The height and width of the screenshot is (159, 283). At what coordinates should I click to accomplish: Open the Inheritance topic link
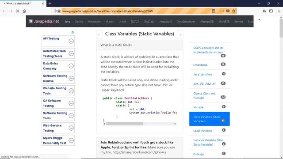pyautogui.click(x=200, y=65)
